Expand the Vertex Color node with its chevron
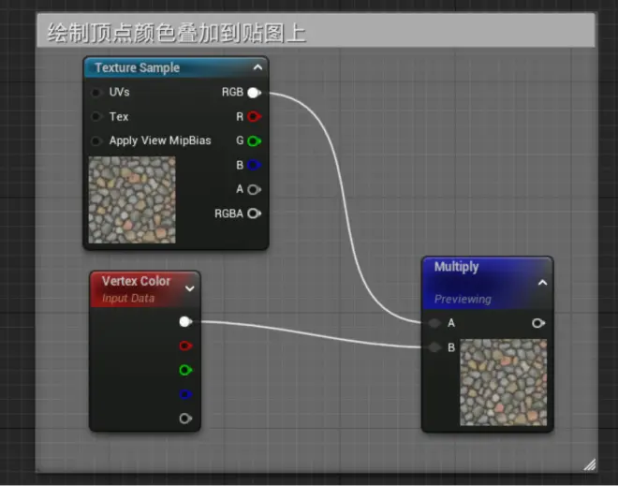This screenshot has height=486, width=618. [x=189, y=288]
